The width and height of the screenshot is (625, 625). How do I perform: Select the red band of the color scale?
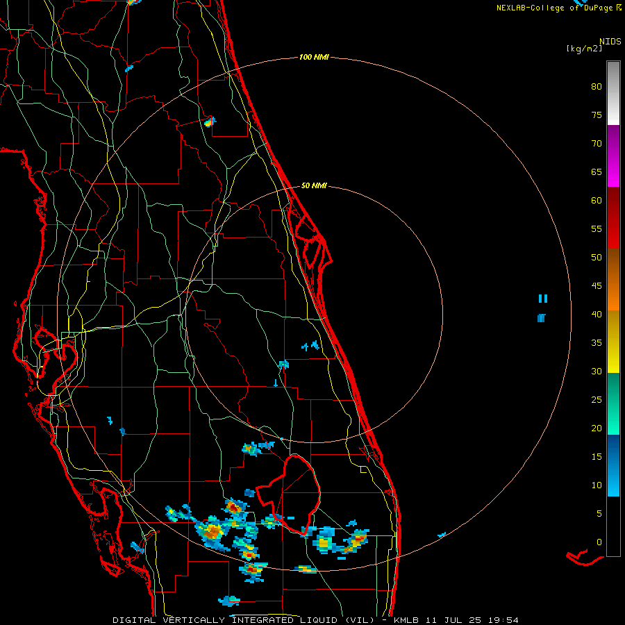point(613,218)
